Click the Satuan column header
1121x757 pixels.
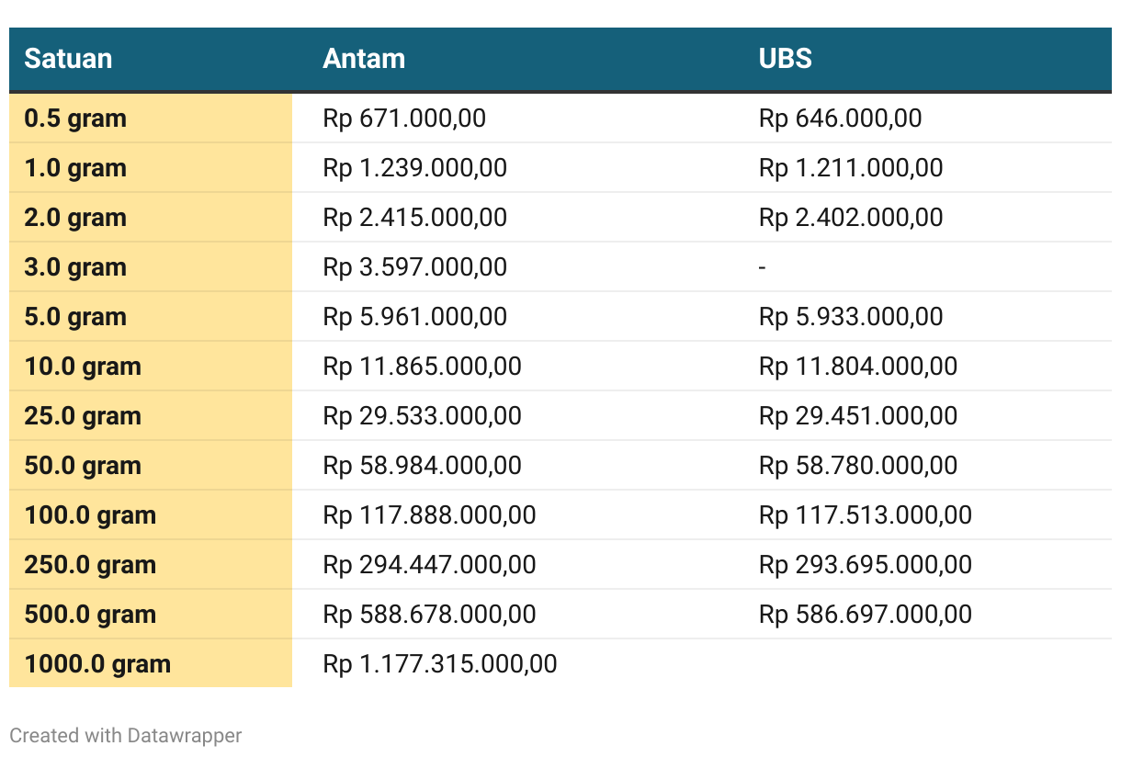coord(68,59)
